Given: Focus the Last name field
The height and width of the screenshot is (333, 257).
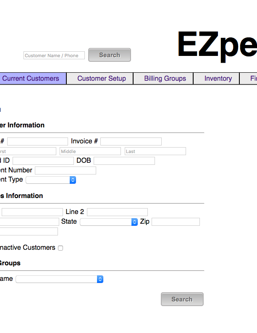Looking at the screenshot, I should pos(155,151).
